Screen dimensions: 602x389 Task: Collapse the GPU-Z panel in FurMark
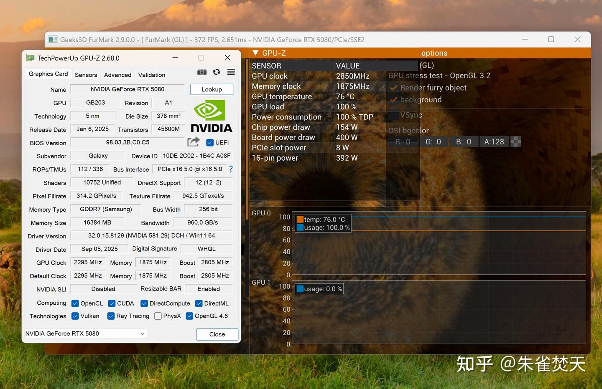(x=256, y=53)
